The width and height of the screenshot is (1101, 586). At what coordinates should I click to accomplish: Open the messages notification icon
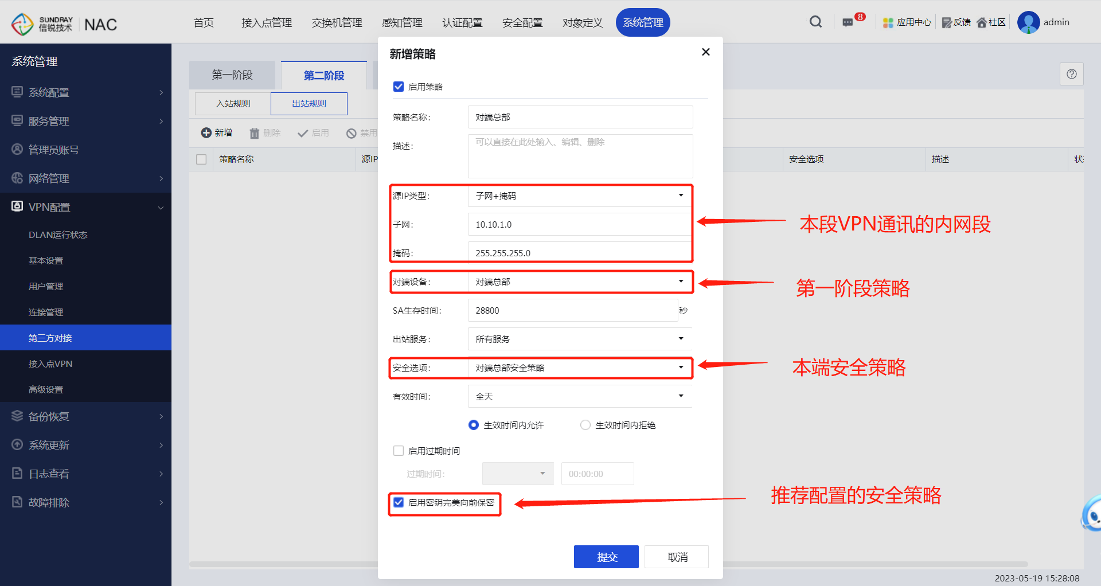coord(848,22)
